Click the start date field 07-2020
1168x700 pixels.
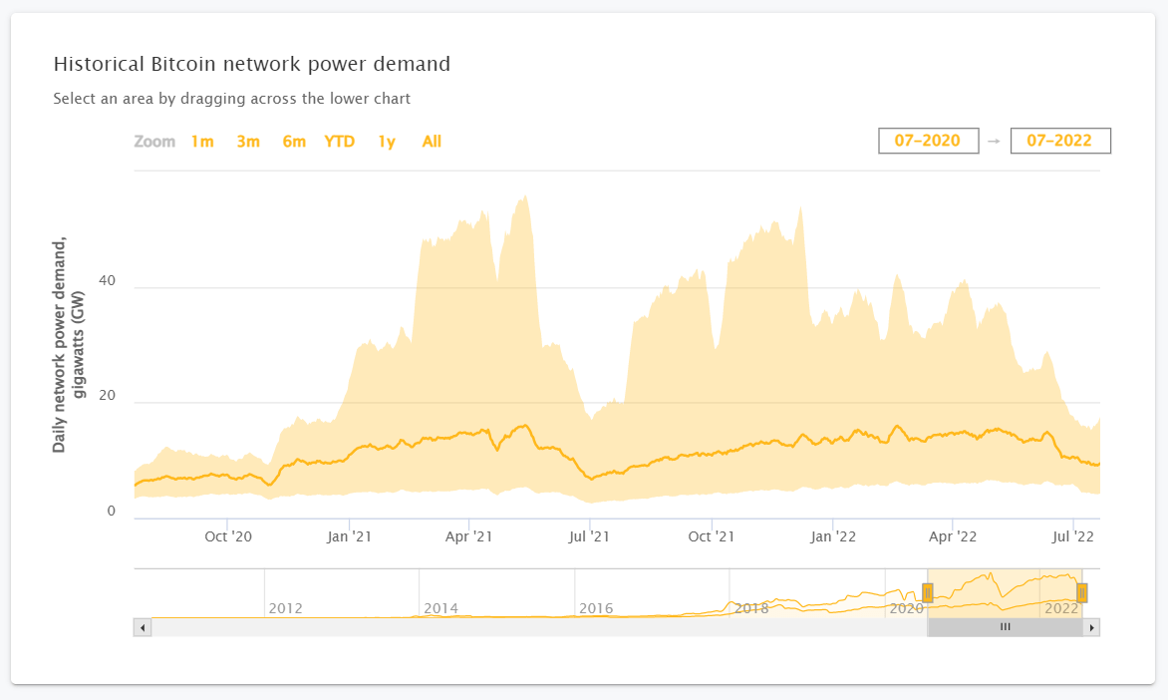[x=927, y=141]
